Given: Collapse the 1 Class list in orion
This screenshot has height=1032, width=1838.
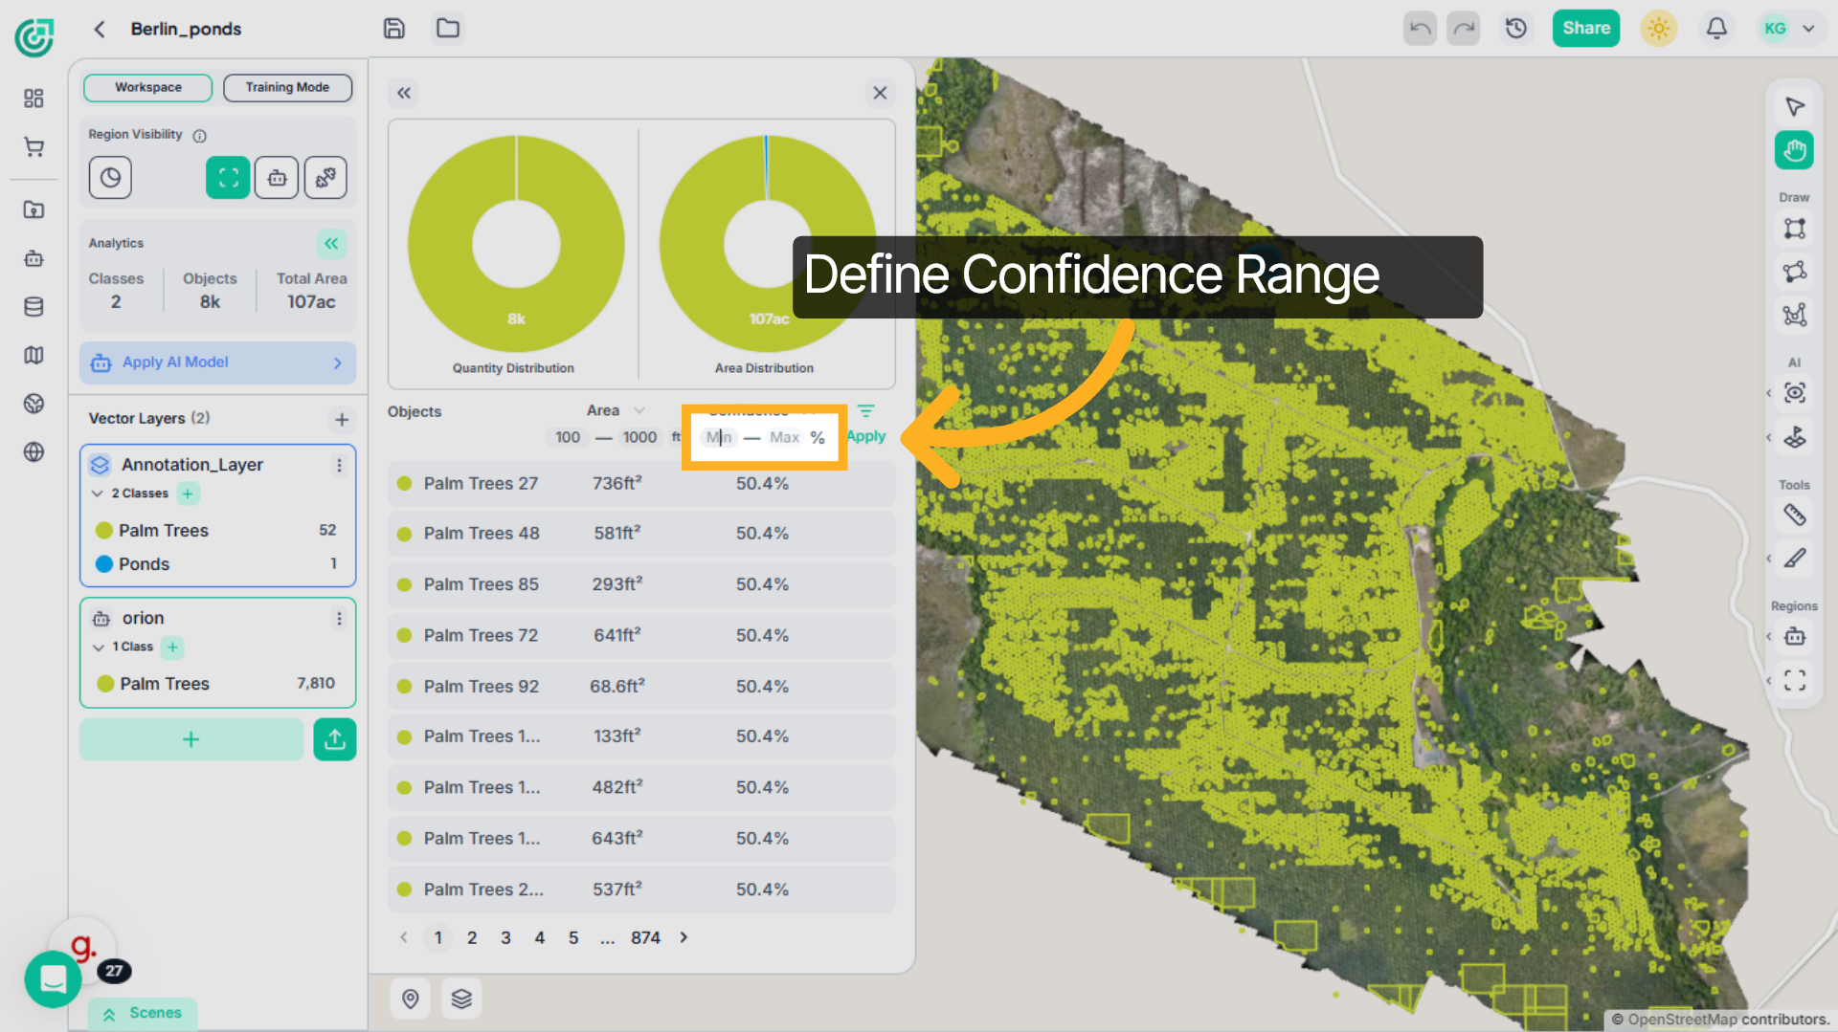Looking at the screenshot, I should 98,648.
